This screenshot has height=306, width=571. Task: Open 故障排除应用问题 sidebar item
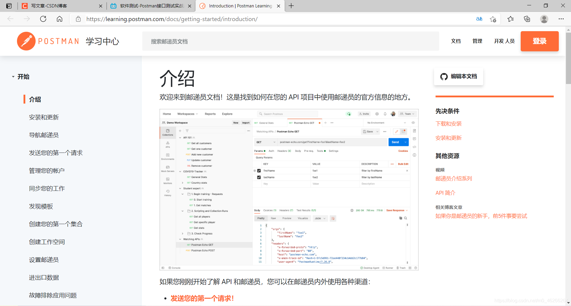53,295
